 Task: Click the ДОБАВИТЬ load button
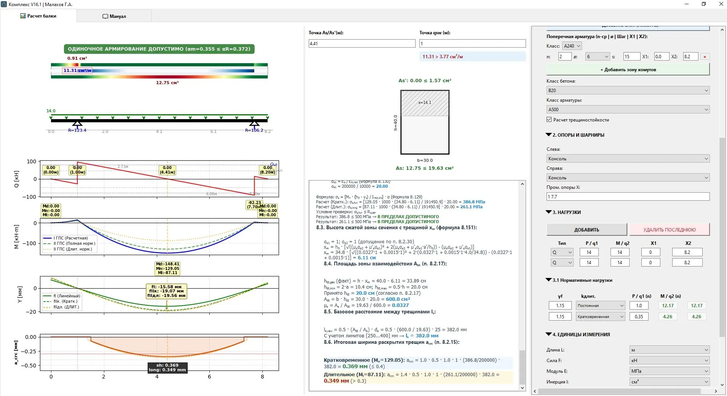[x=587, y=230]
